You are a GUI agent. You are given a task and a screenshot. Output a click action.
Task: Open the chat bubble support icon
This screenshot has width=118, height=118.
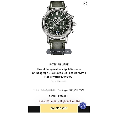pos(83,106)
